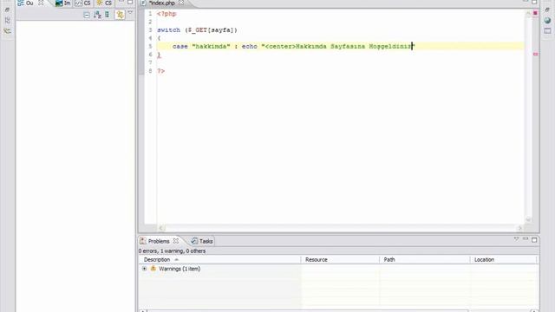The image size is (555, 312).
Task: Open the Outline panel view menu arrow
Action: (130, 13)
